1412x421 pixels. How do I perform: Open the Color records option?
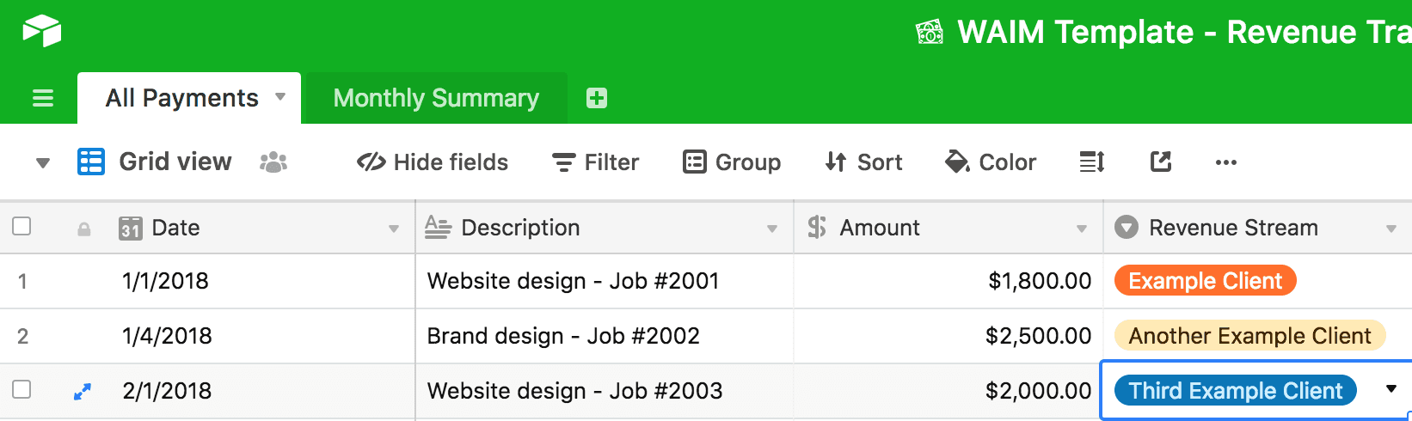[x=991, y=162]
